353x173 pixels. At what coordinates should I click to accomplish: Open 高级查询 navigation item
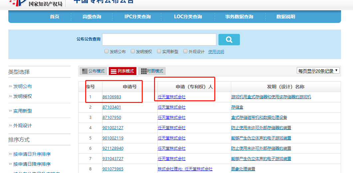[x=91, y=17]
